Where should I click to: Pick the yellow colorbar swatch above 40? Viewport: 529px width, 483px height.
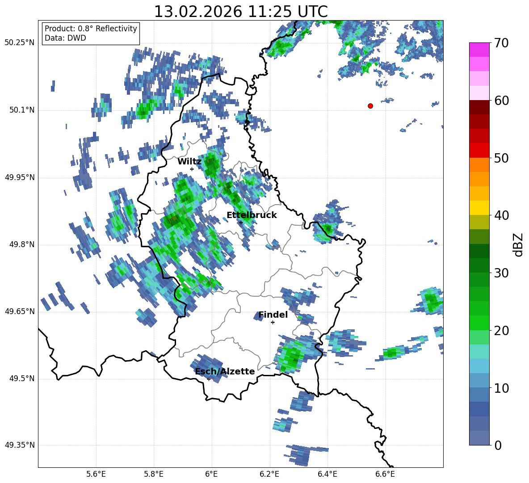tap(479, 208)
